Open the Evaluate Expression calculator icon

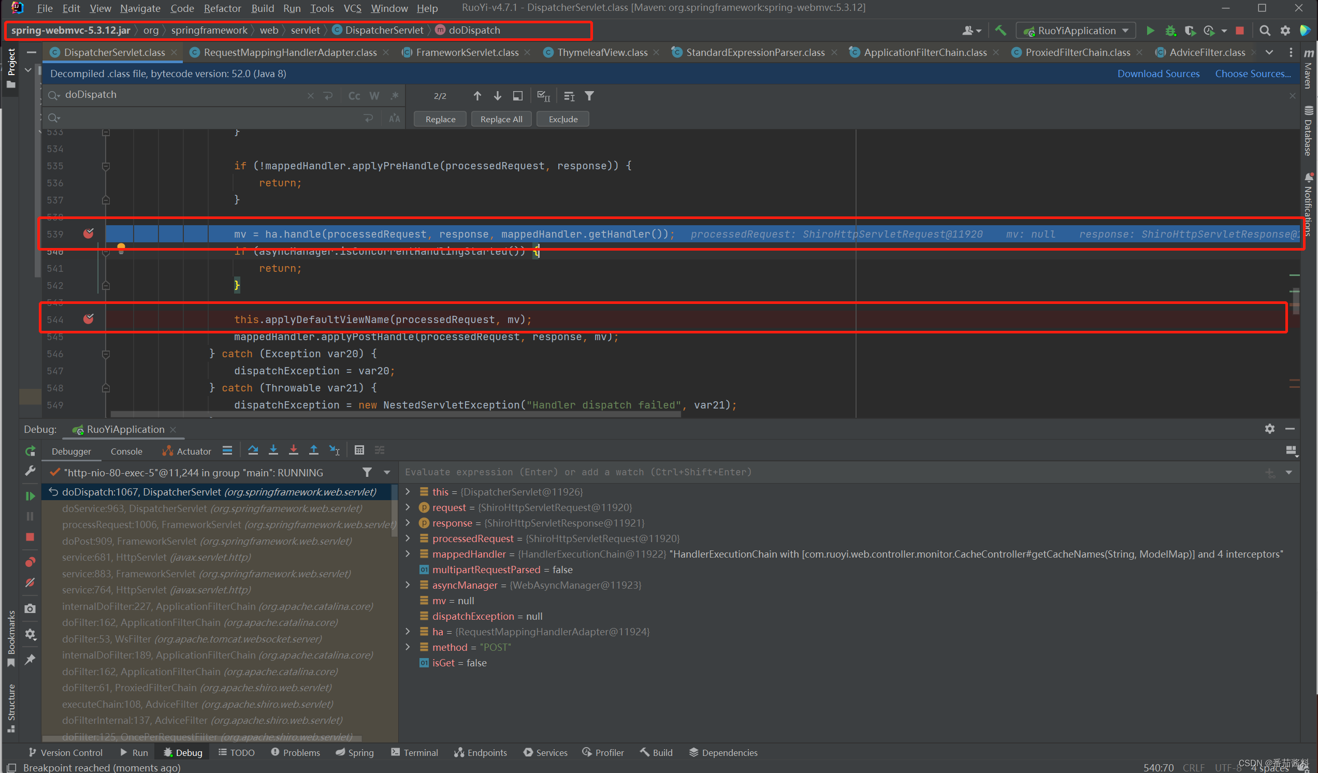click(x=359, y=450)
